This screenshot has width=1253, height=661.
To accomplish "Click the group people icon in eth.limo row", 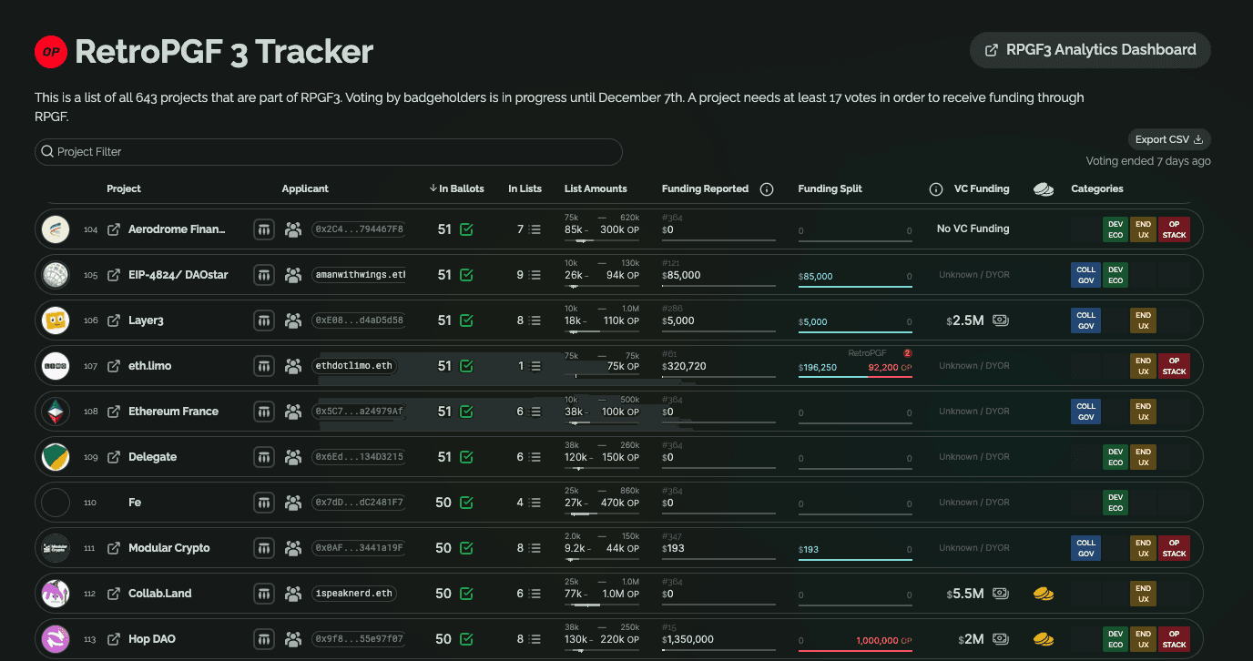I will [x=293, y=366].
